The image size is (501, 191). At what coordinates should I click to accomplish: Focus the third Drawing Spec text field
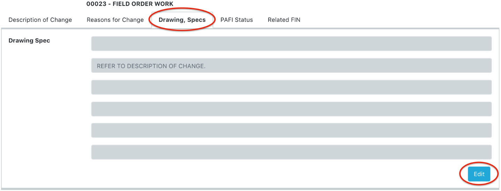point(291,87)
